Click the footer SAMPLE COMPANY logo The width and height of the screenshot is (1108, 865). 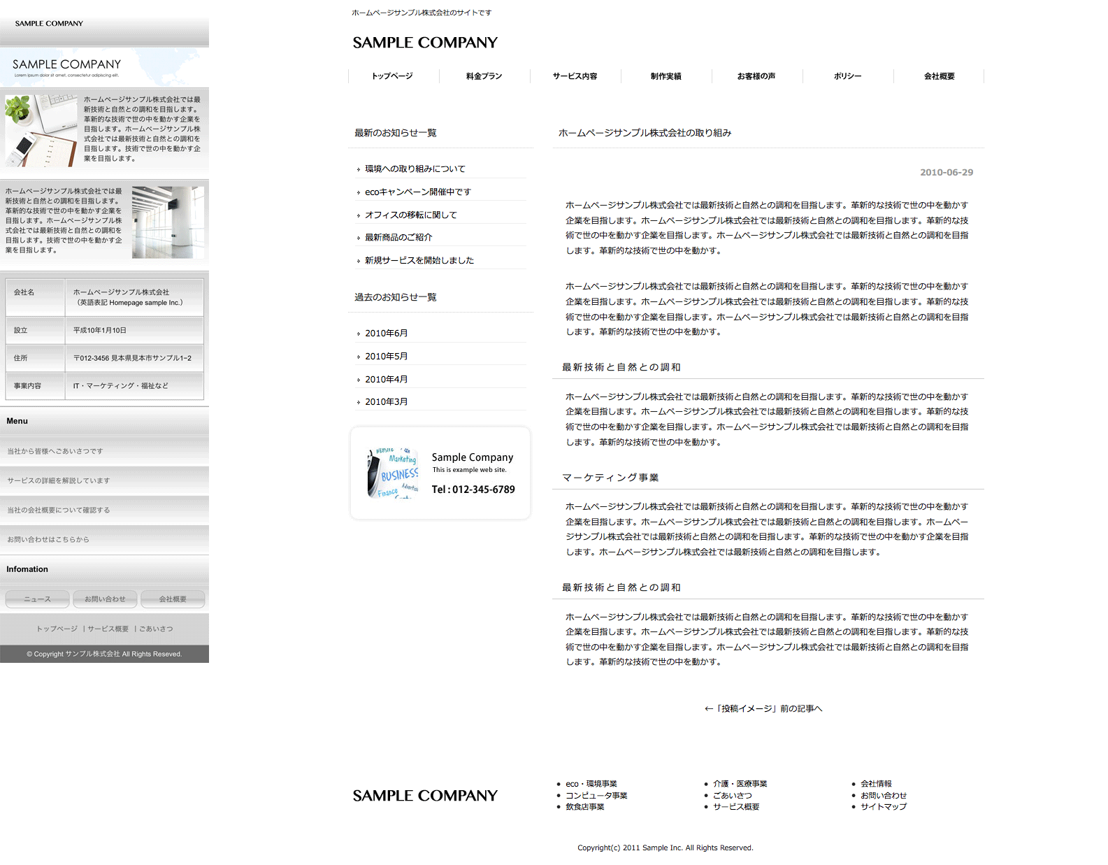[x=424, y=796]
